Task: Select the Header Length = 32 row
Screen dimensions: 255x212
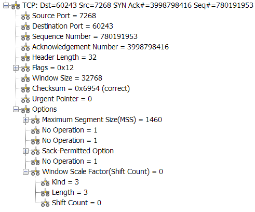Action: [x=64, y=57]
